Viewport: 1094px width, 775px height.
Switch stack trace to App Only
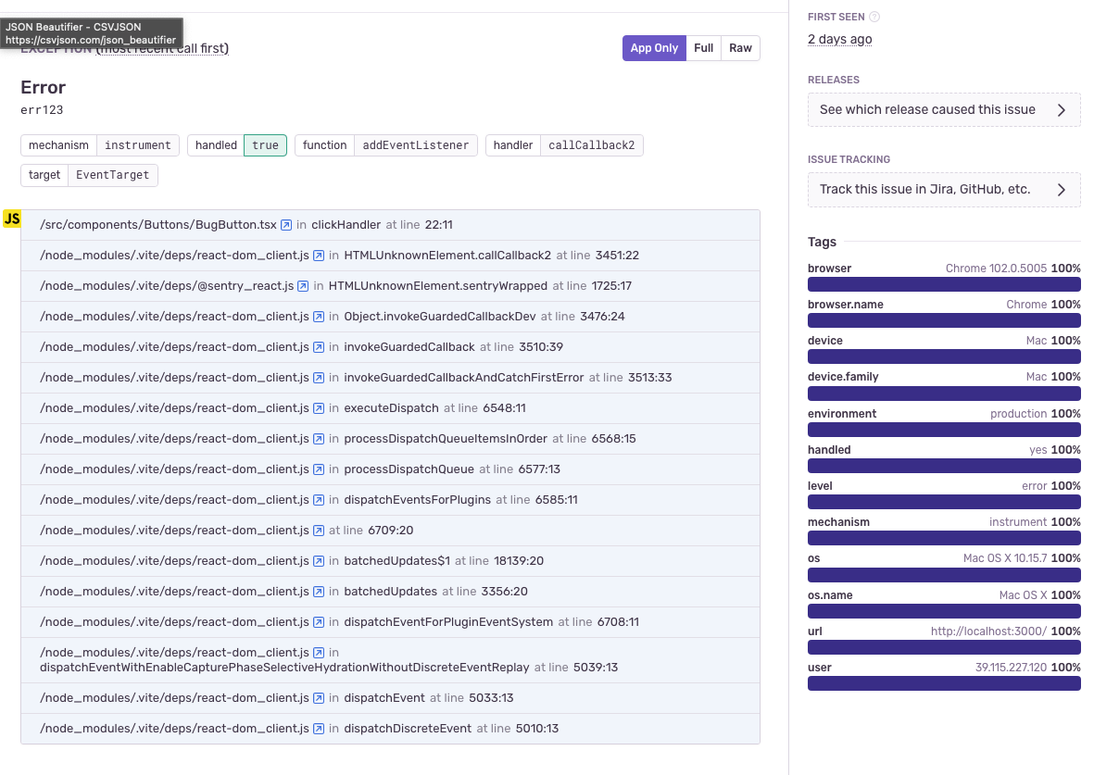click(x=654, y=48)
